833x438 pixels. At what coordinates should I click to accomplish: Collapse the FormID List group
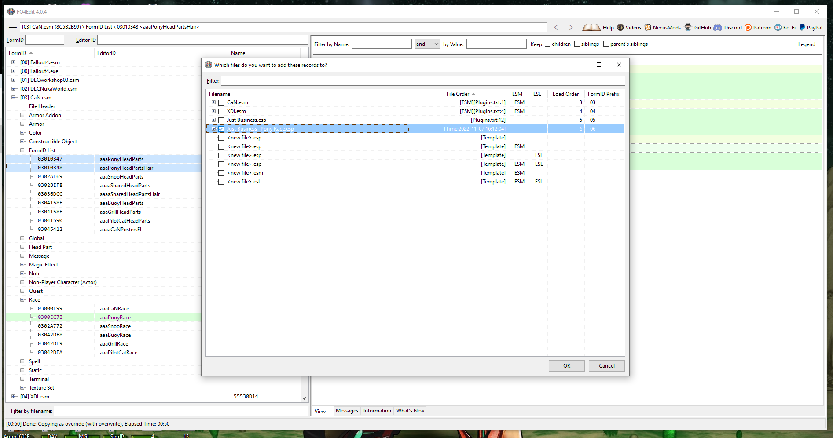[22, 150]
